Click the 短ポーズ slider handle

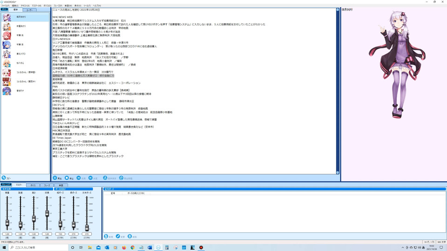[x=60, y=224]
